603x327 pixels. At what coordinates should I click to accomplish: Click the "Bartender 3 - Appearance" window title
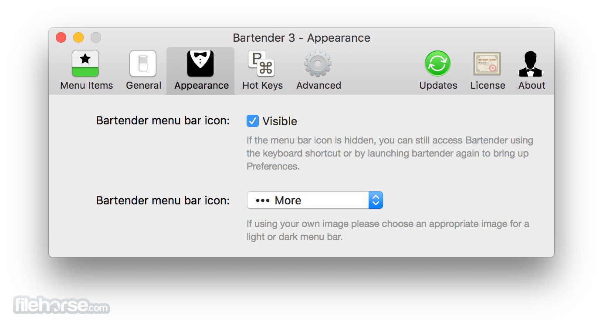[301, 38]
